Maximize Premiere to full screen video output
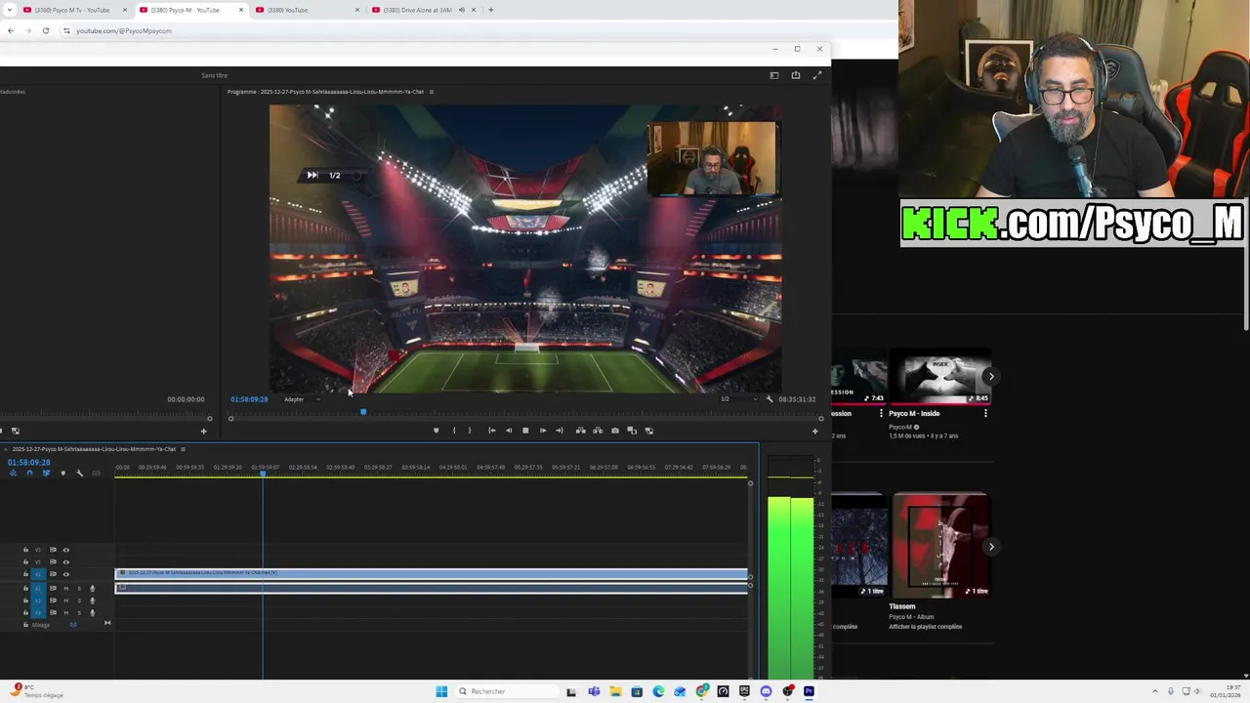The image size is (1250, 703). (x=817, y=75)
